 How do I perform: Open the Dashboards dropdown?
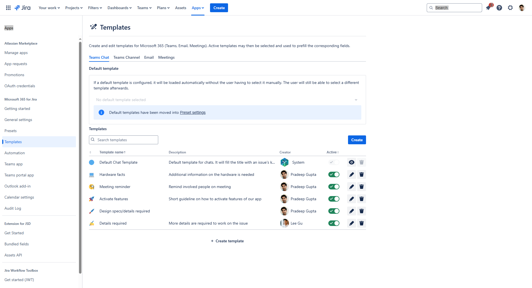coord(120,8)
